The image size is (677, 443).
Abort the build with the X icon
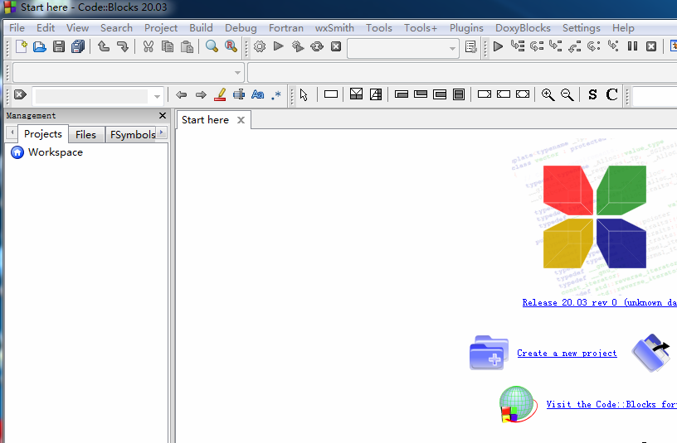point(336,46)
